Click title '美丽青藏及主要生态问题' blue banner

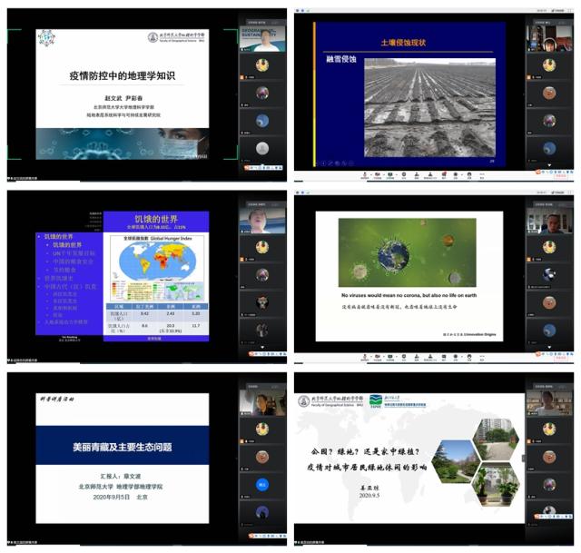coord(123,447)
